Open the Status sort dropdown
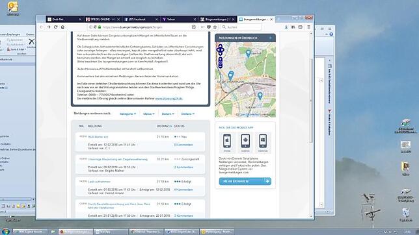This screenshot has width=419, height=235. click(149, 114)
